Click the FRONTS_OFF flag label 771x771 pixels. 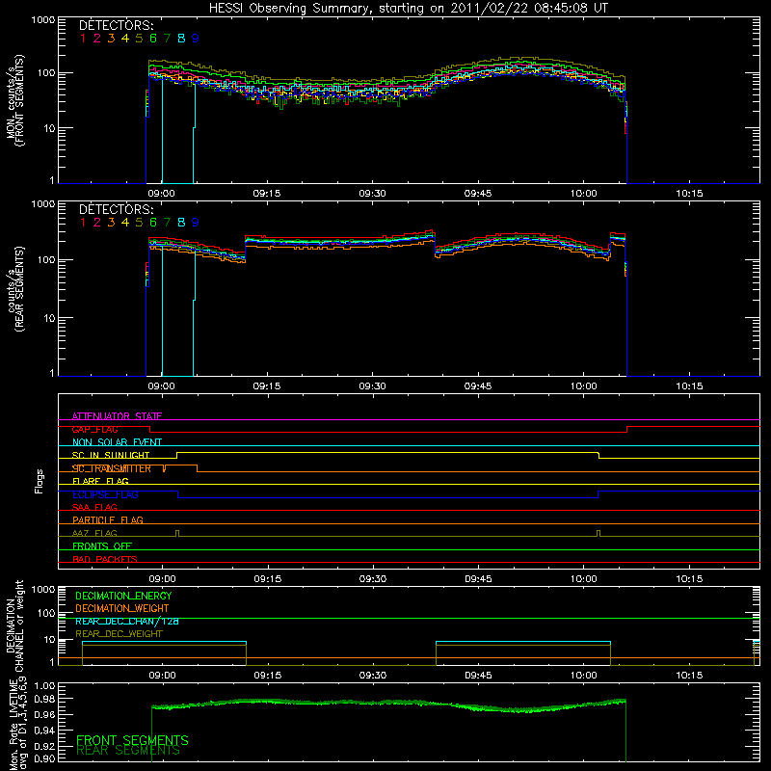pos(102,546)
